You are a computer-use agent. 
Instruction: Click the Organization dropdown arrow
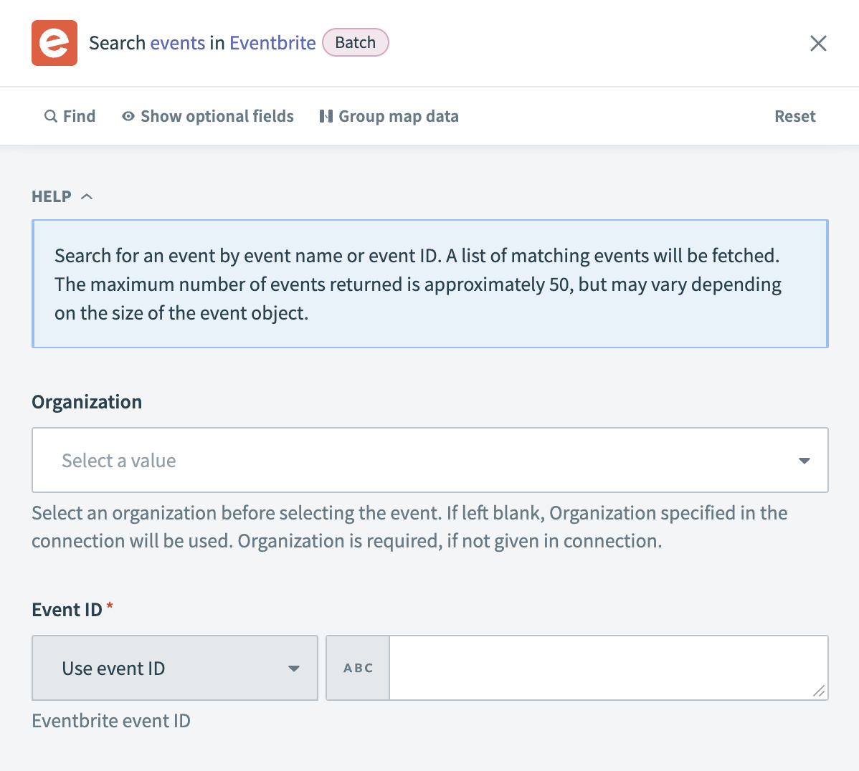coord(804,461)
